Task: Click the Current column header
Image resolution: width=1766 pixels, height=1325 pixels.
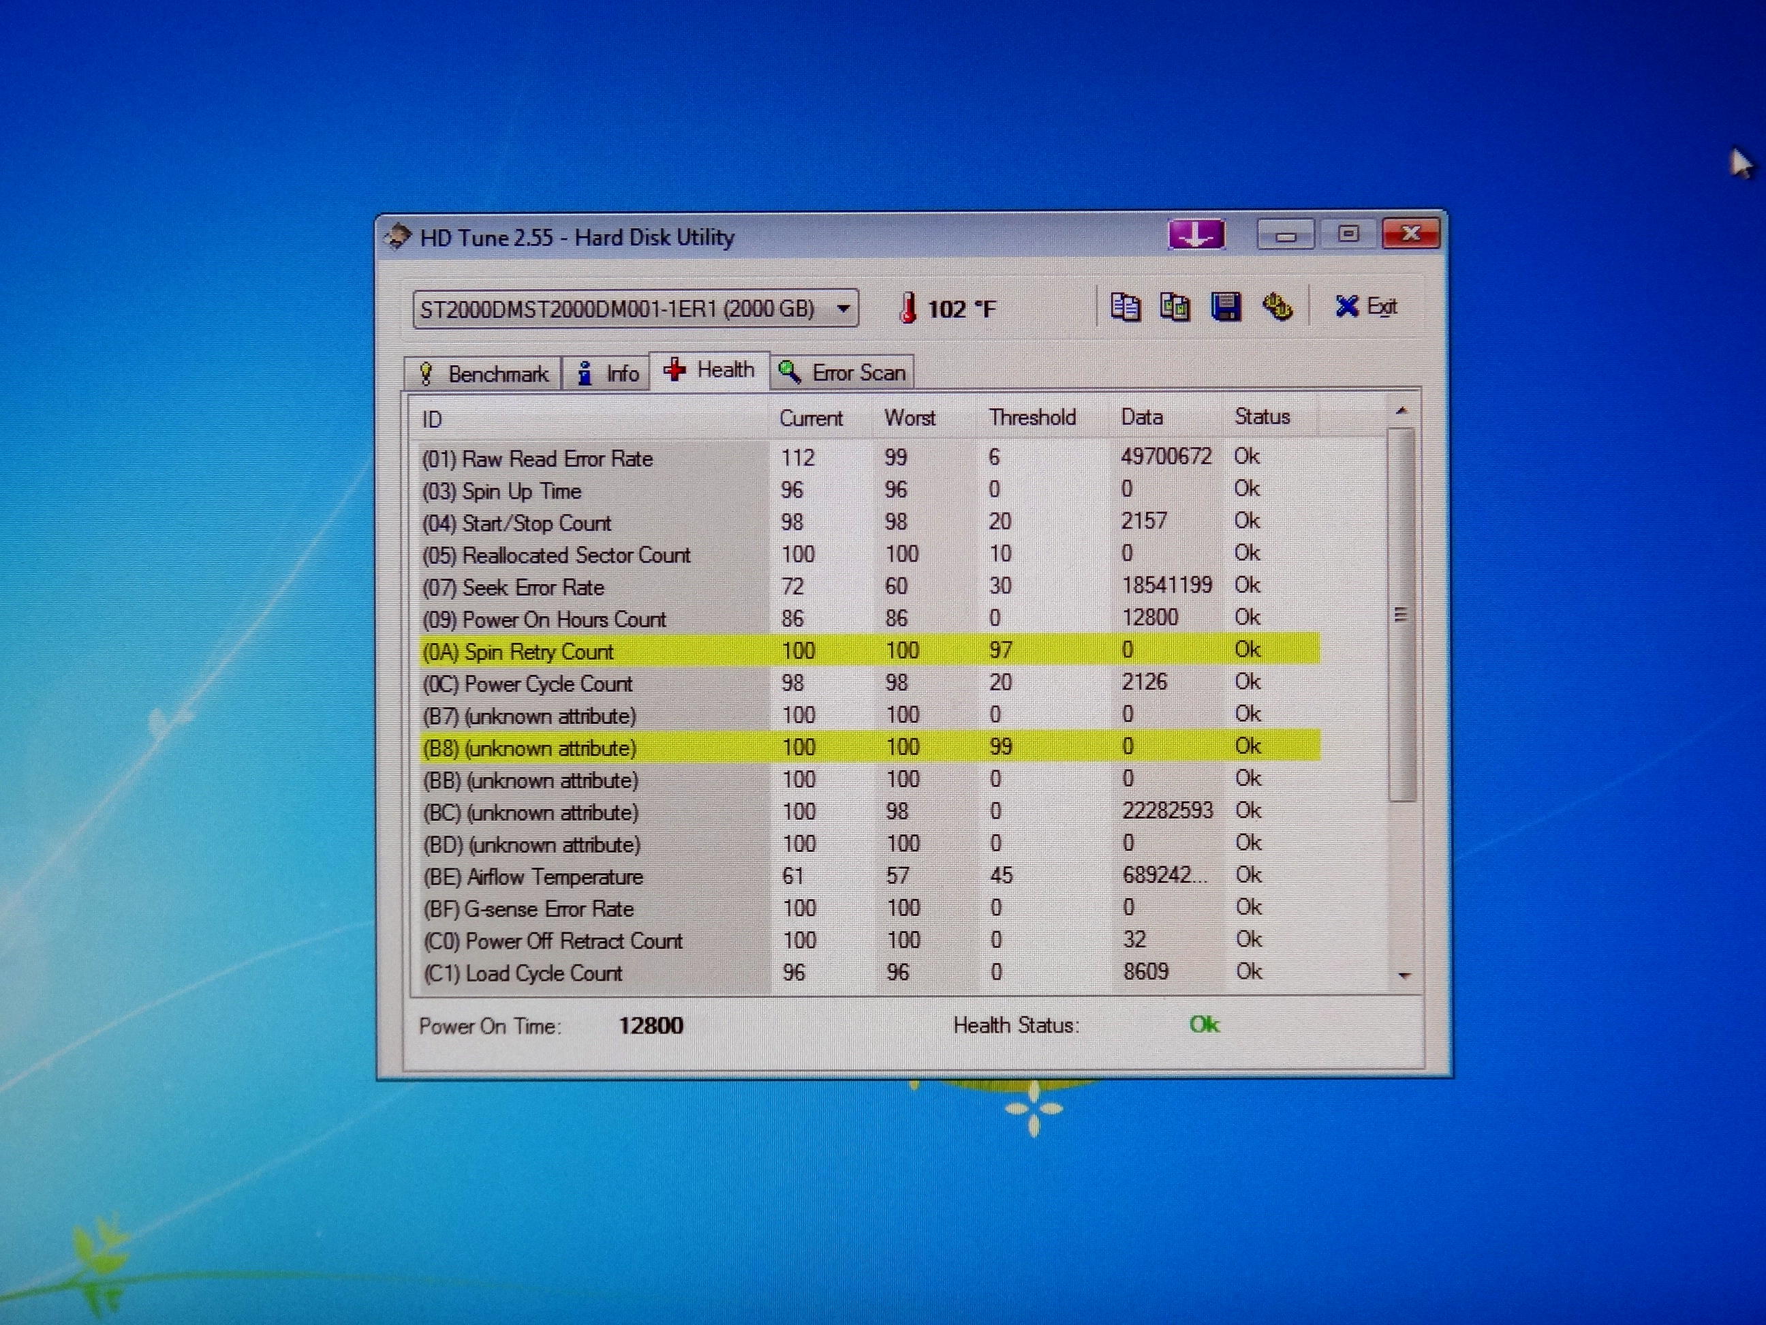Action: point(822,418)
